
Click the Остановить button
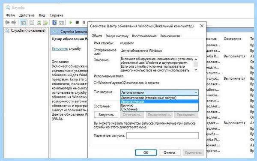[132, 115]
